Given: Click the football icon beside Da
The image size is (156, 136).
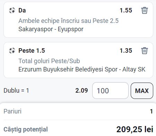Looking at the screenshot, I should coord(12,10).
